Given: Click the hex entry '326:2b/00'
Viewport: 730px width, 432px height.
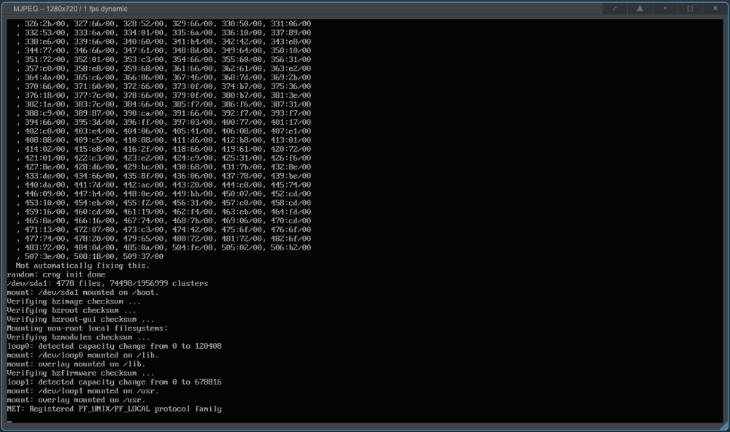Looking at the screenshot, I should [x=45, y=24].
